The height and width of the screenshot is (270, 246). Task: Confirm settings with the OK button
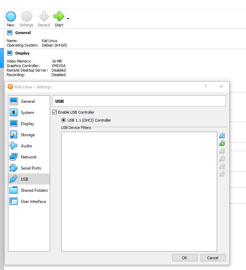[x=185, y=257]
